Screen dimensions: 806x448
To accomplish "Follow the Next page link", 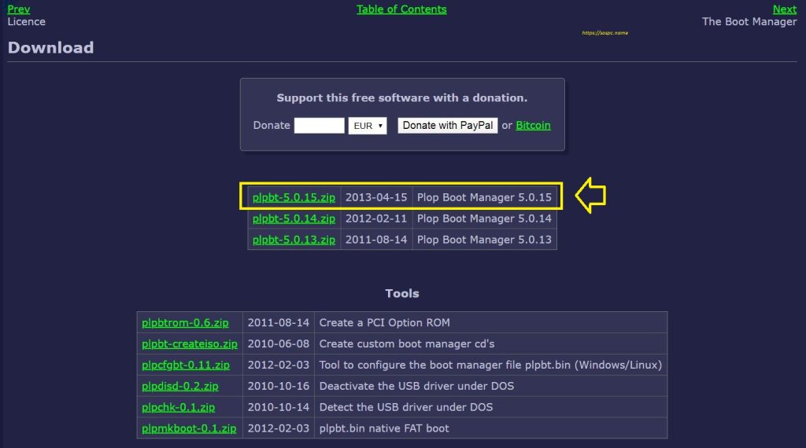I will pyautogui.click(x=785, y=9).
